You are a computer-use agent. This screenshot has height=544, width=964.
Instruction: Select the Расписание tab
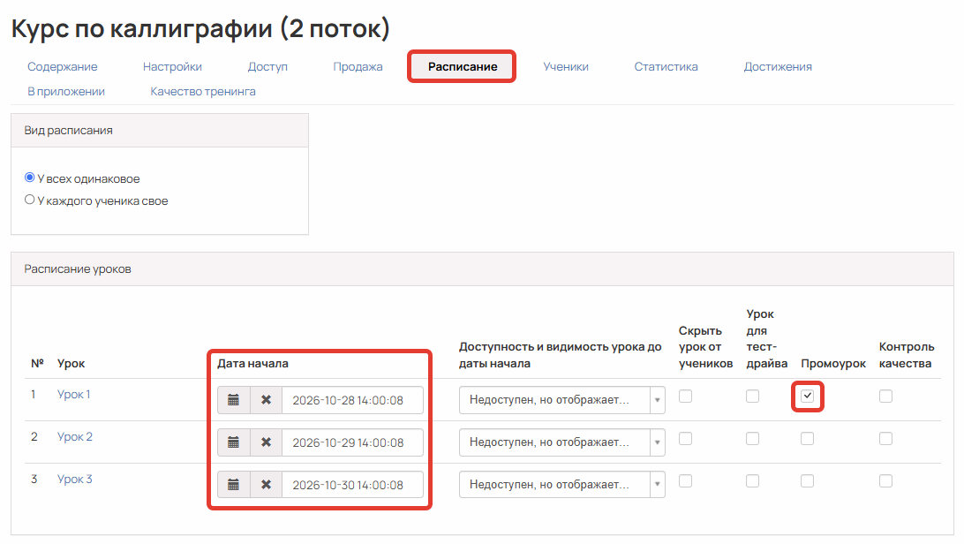click(x=463, y=66)
